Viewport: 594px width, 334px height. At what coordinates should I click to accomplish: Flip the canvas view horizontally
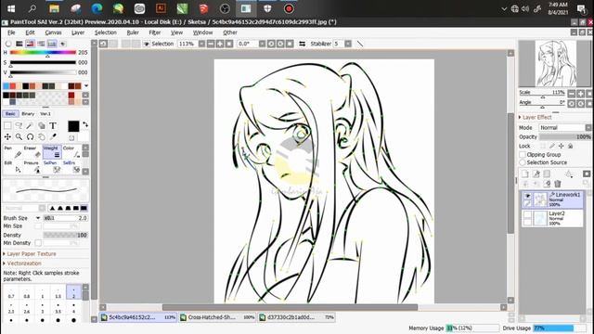302,44
